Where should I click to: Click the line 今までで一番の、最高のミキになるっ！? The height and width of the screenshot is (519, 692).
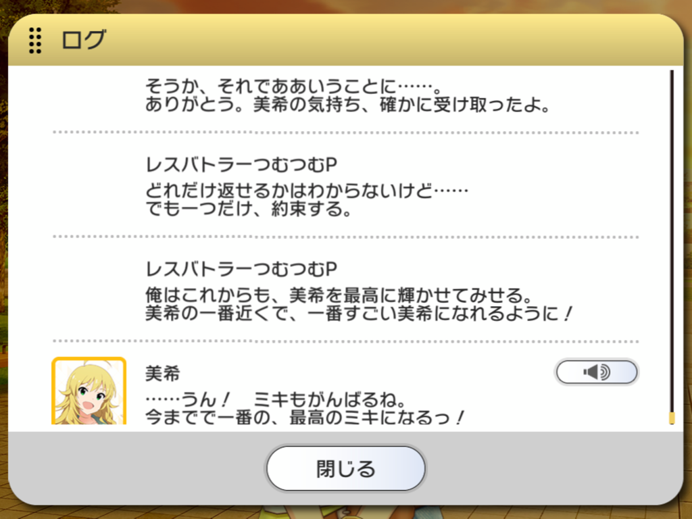pos(305,418)
